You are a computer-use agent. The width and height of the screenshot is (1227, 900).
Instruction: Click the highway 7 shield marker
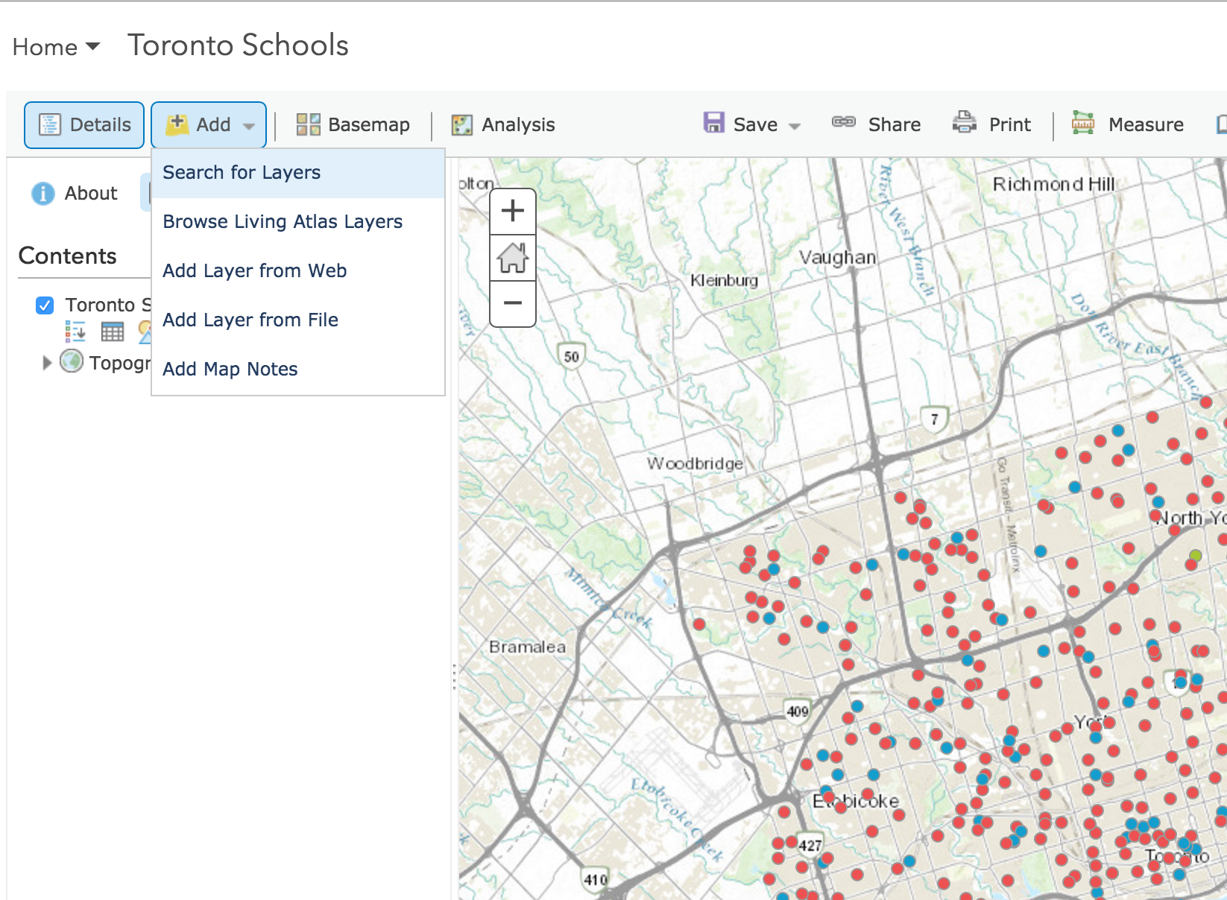934,419
